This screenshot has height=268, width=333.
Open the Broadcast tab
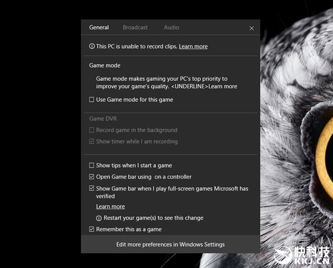point(135,28)
